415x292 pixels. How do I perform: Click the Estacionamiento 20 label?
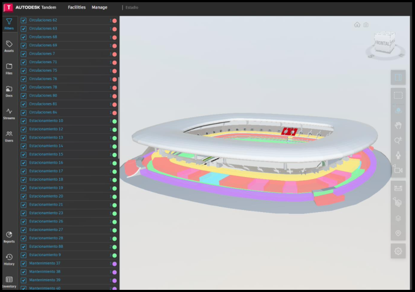[46, 196]
